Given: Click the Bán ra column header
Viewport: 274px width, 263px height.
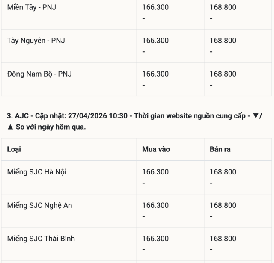Looking at the screenshot, I should click(220, 149).
